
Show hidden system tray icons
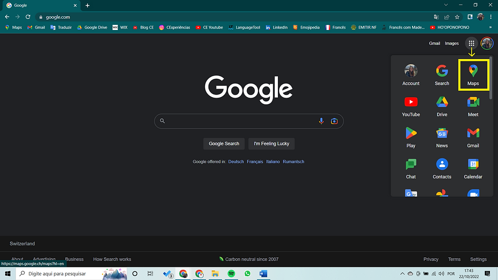coord(402,274)
